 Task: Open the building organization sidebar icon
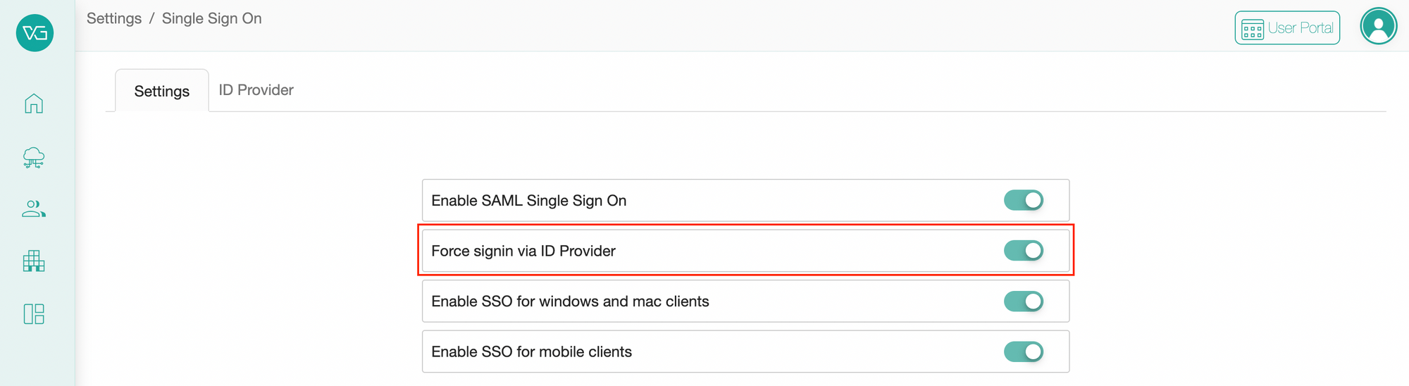click(34, 261)
